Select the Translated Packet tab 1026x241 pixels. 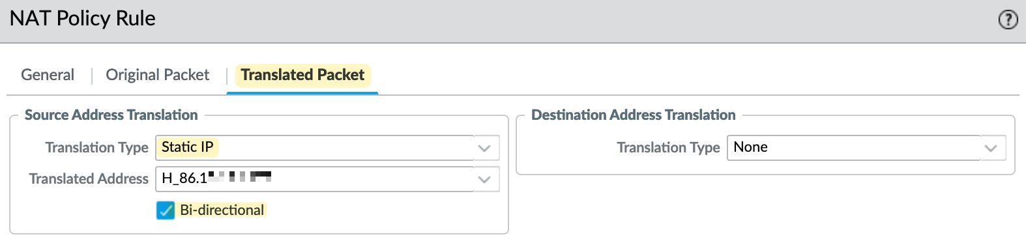[302, 75]
